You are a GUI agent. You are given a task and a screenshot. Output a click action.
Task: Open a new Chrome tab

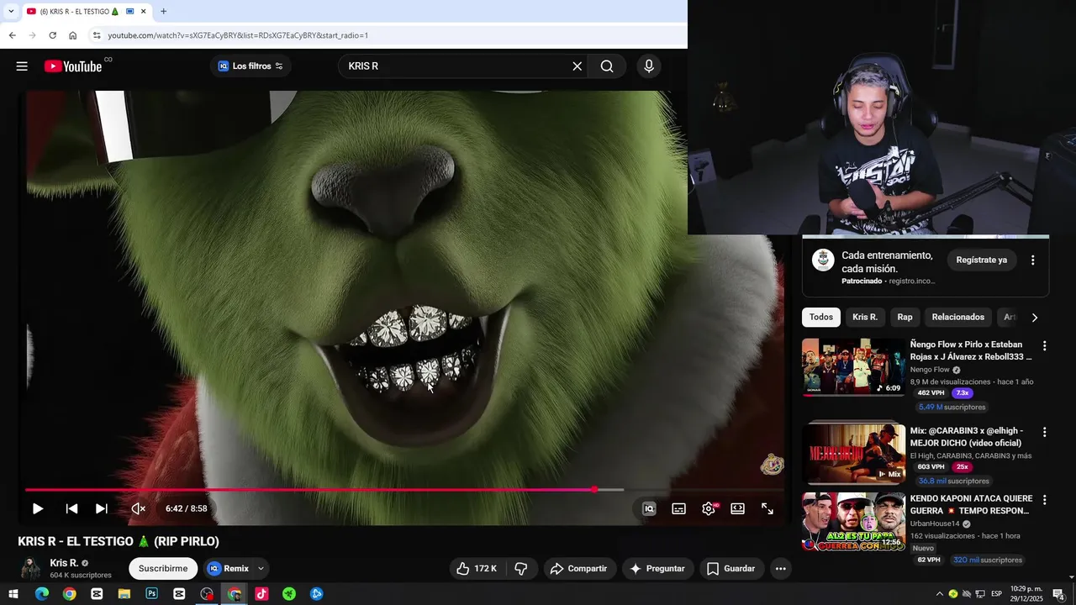[x=163, y=12]
